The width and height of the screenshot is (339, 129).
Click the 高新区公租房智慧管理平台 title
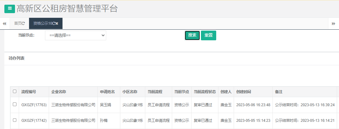pos(67,9)
